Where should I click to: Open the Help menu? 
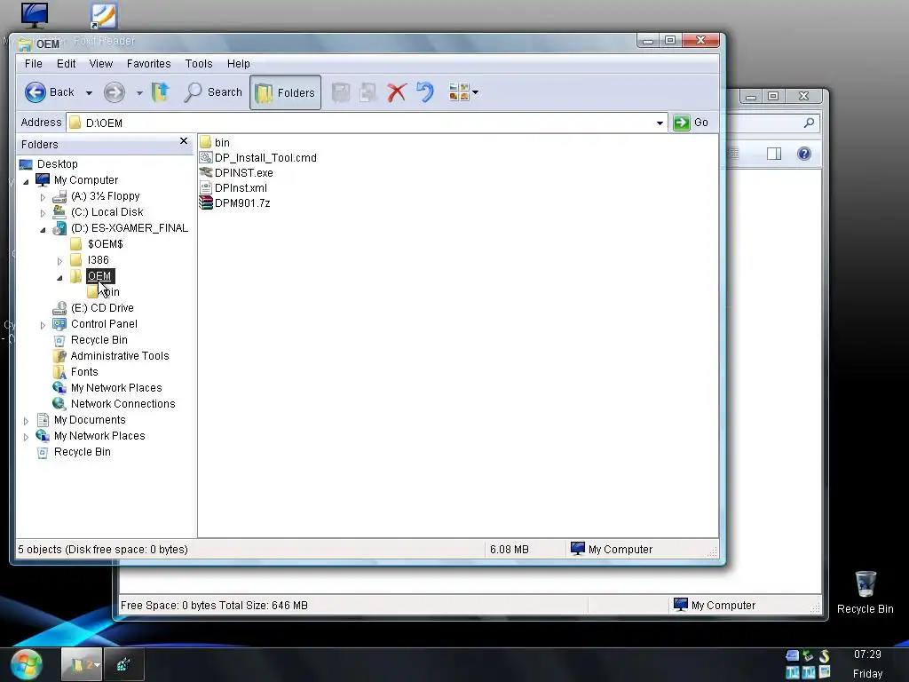coord(238,64)
